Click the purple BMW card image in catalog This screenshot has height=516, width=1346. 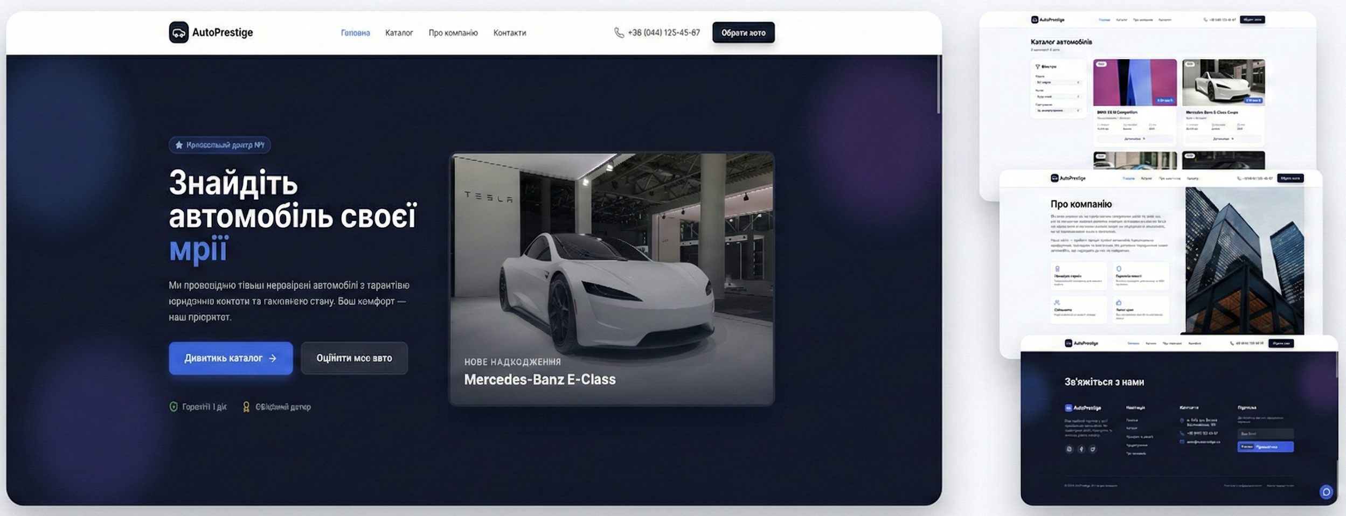point(1135,82)
